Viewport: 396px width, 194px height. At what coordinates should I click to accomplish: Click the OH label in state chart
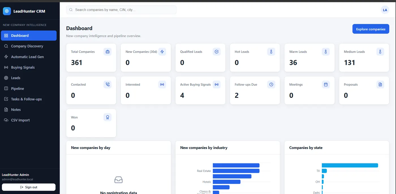tap(318, 182)
